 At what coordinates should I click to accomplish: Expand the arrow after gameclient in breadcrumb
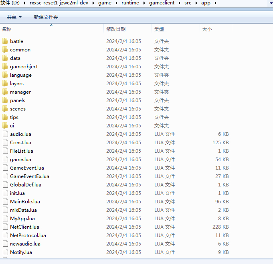179,3
